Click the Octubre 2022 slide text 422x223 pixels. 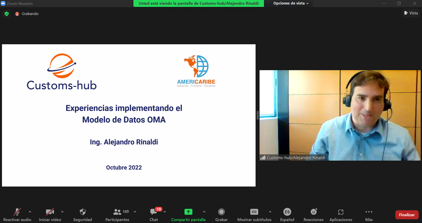coord(124,167)
